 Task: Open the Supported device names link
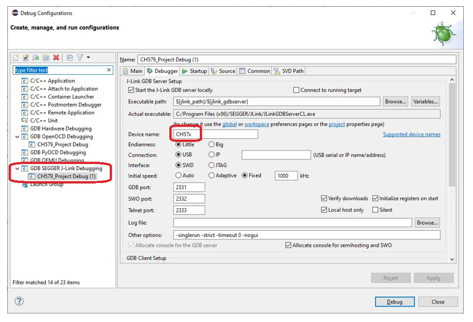pyautogui.click(x=411, y=135)
